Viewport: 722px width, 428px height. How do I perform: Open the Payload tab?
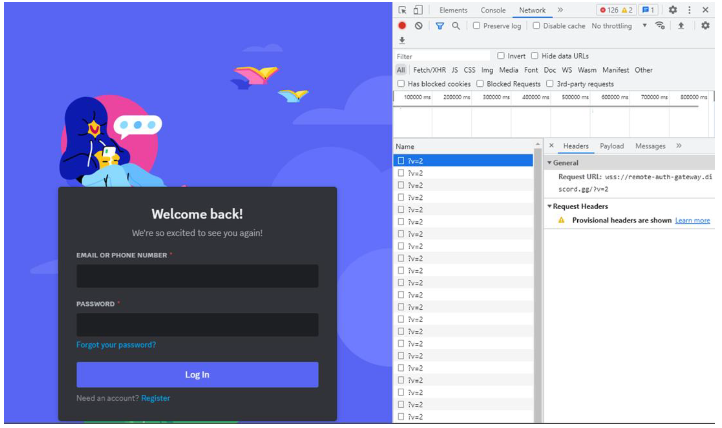(611, 146)
